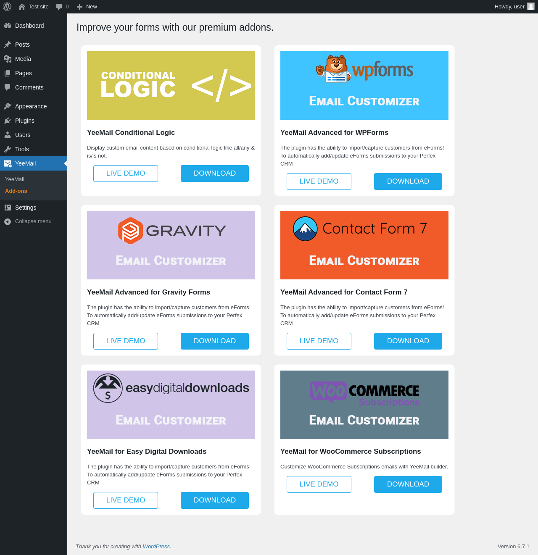The height and width of the screenshot is (555, 538).
Task: Click the Tools wrench icon
Action: [x=8, y=149]
